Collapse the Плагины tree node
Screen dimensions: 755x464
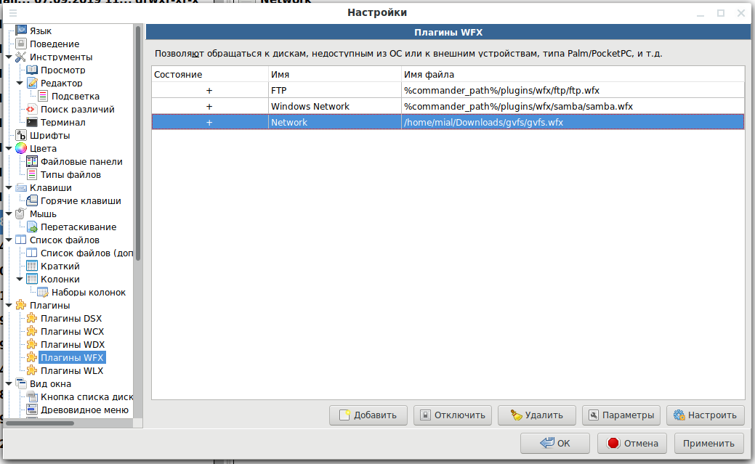coord(9,305)
